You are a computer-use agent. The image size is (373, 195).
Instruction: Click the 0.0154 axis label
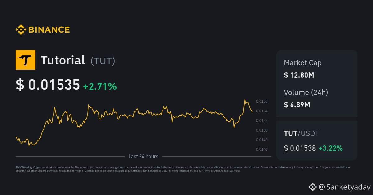pyautogui.click(x=262, y=111)
